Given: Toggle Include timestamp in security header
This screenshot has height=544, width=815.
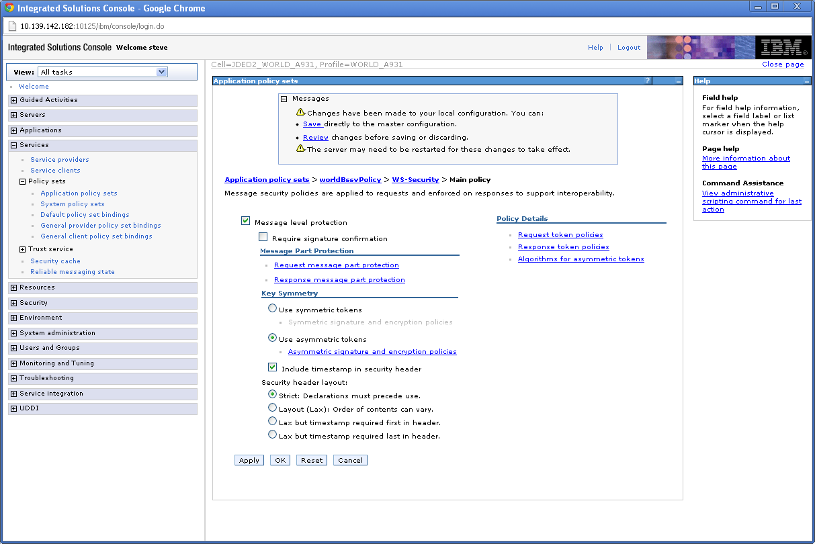Looking at the screenshot, I should (272, 367).
